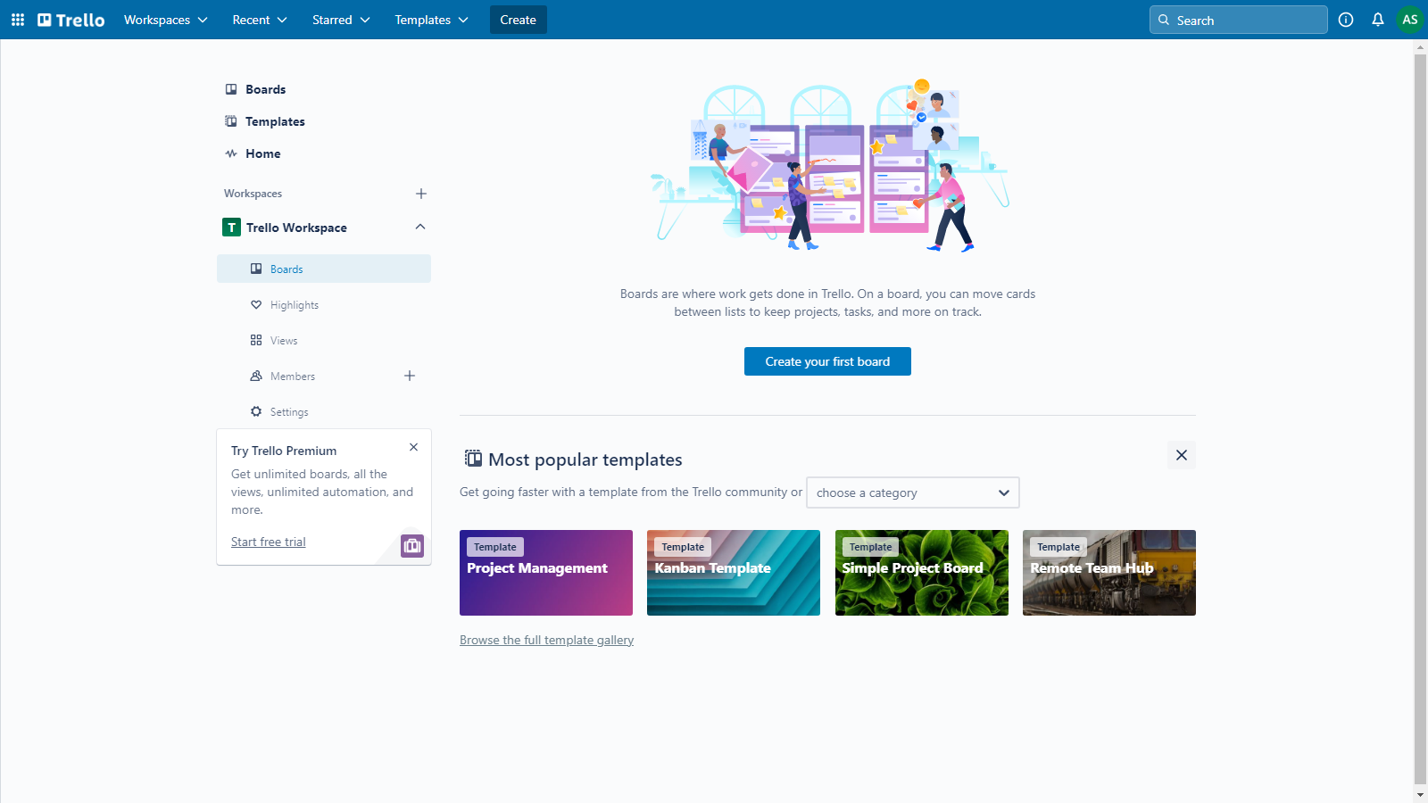Click the Workspaces sidebar heading

(x=253, y=194)
